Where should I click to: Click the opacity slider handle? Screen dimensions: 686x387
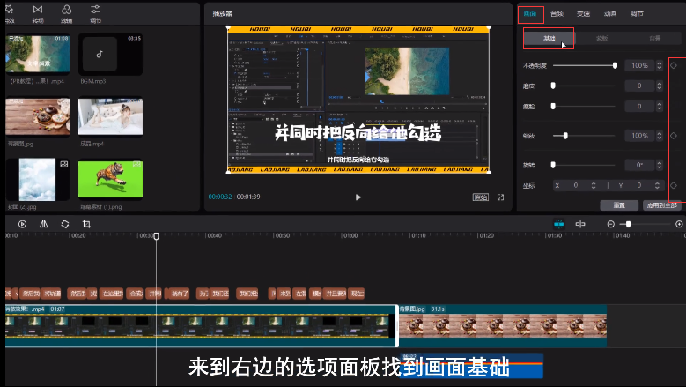(615, 65)
